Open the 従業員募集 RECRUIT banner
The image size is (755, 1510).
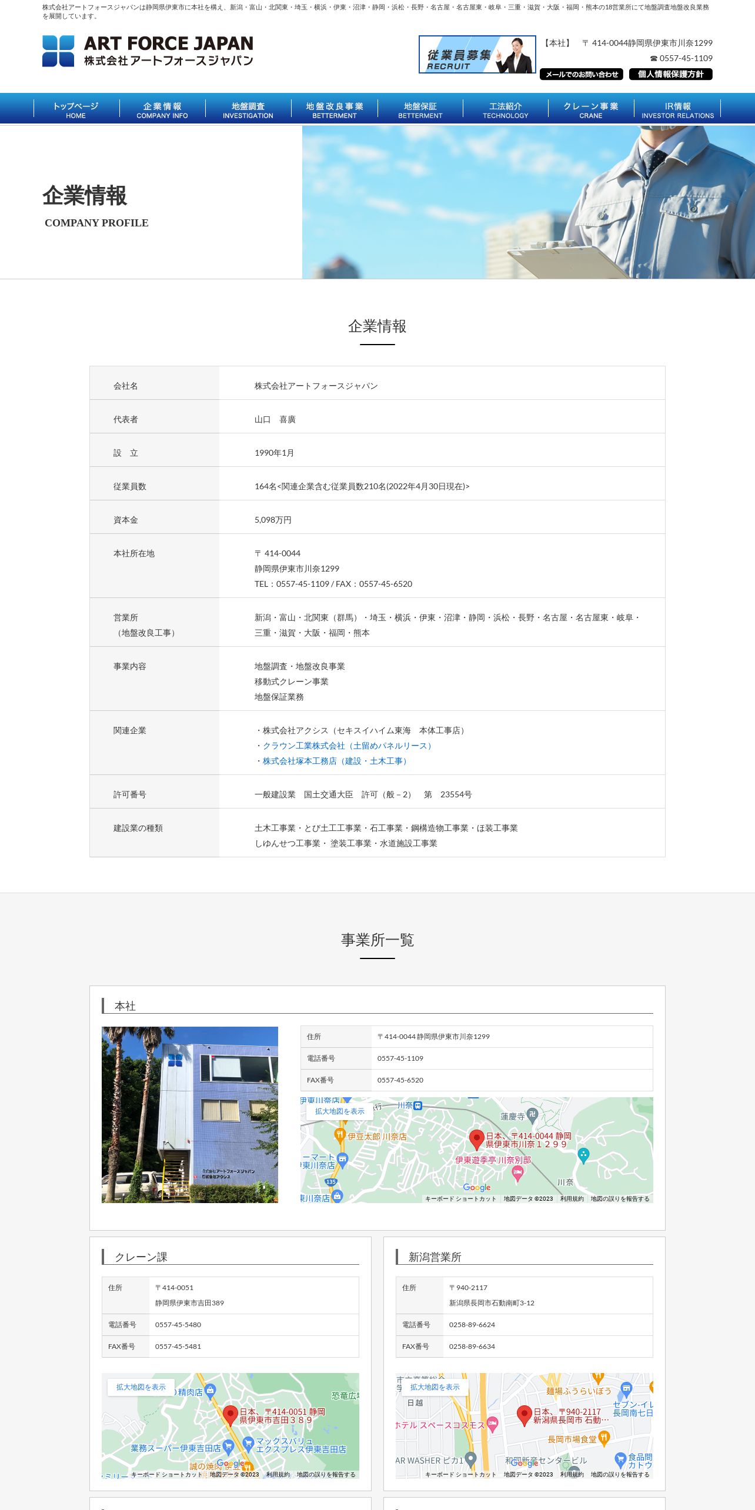point(477,55)
